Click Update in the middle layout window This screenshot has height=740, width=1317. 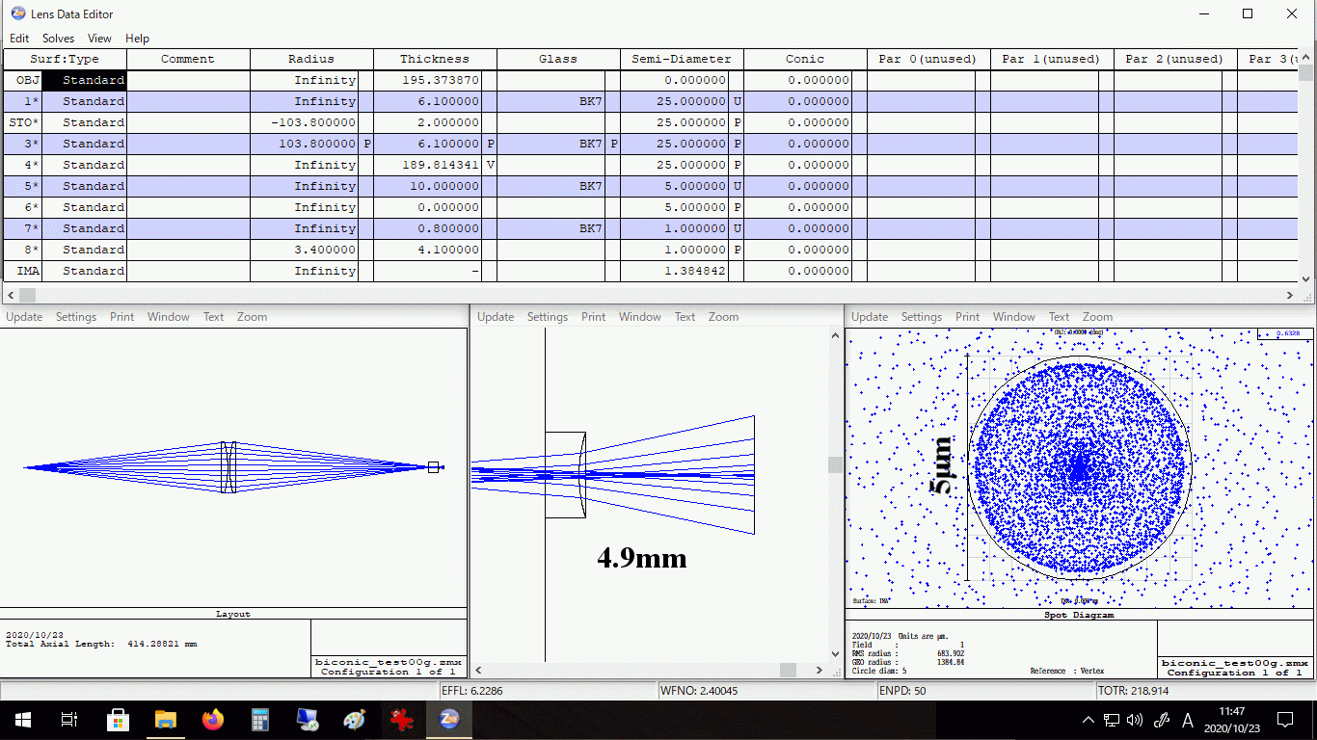[496, 317]
